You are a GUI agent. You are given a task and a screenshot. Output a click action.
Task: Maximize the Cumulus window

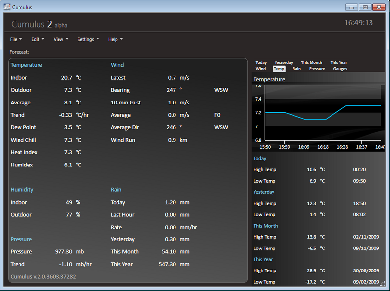click(365, 7)
